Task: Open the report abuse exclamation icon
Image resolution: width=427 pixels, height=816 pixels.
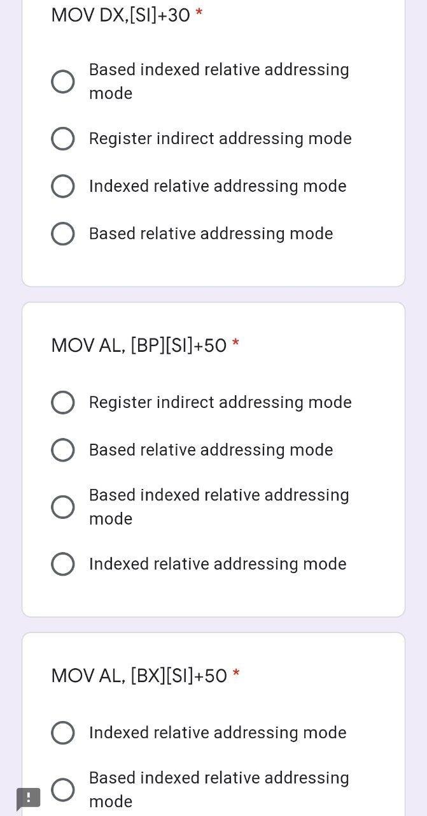Action: (x=28, y=798)
